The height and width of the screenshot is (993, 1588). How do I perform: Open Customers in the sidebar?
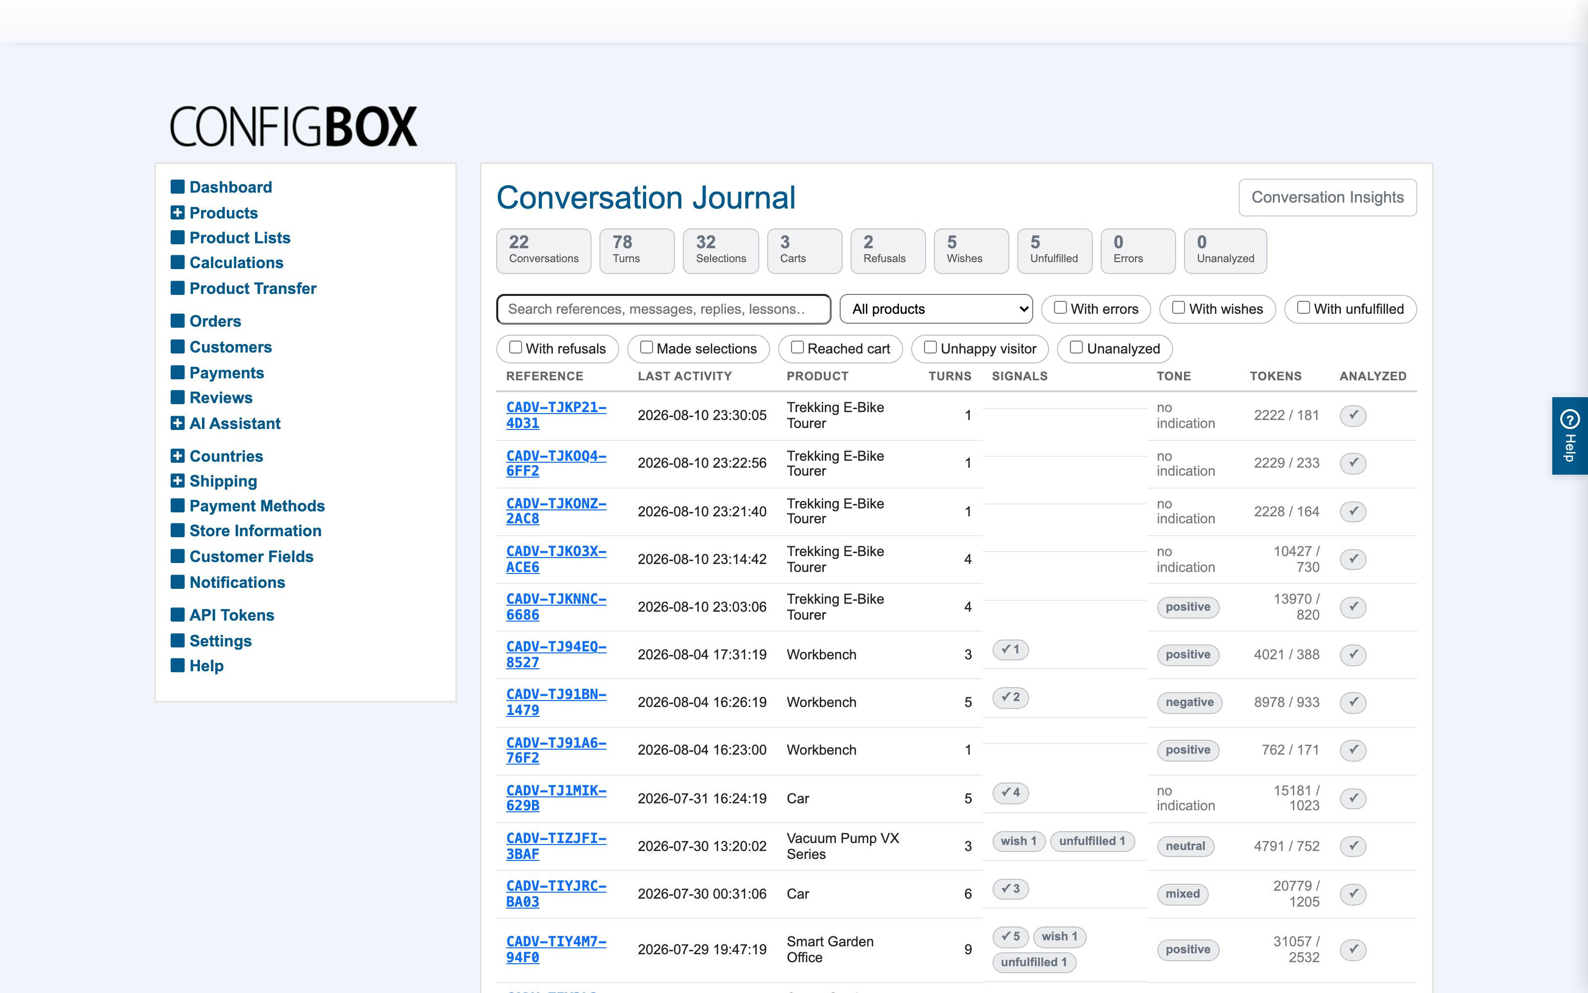(x=230, y=347)
